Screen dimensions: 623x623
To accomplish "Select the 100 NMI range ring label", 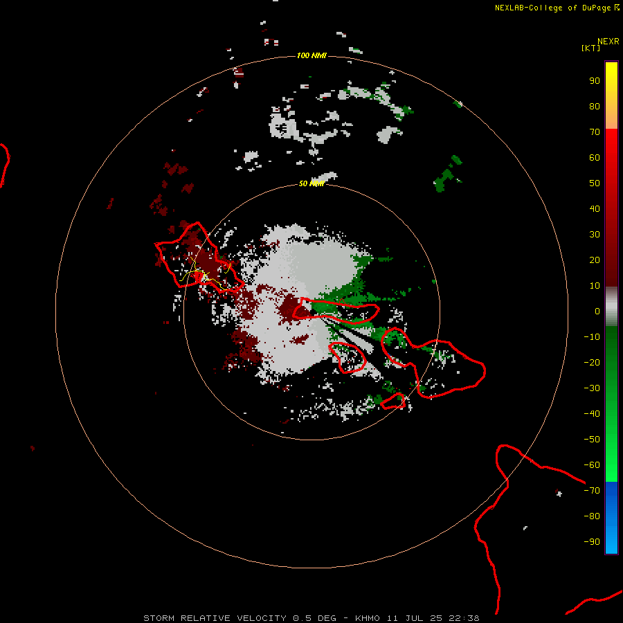I will tap(311, 55).
